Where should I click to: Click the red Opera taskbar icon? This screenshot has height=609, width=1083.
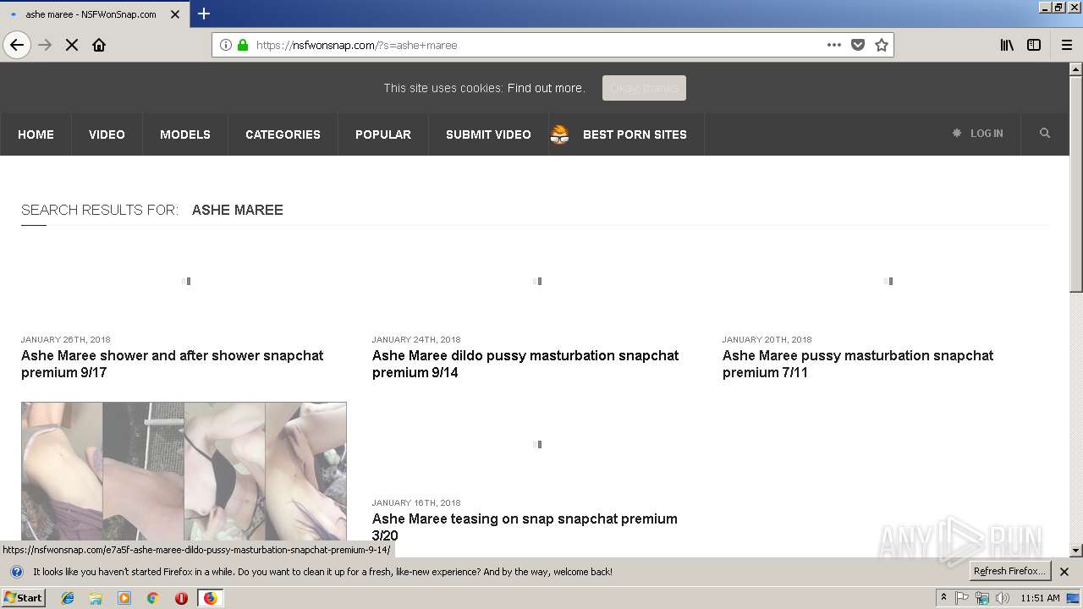click(x=181, y=598)
